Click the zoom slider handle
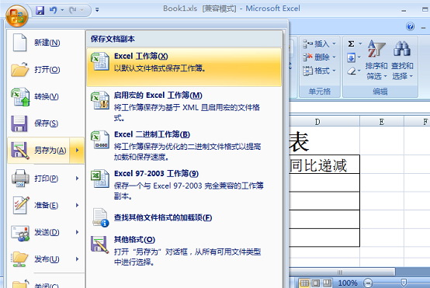The width and height of the screenshot is (430, 288). point(404,283)
